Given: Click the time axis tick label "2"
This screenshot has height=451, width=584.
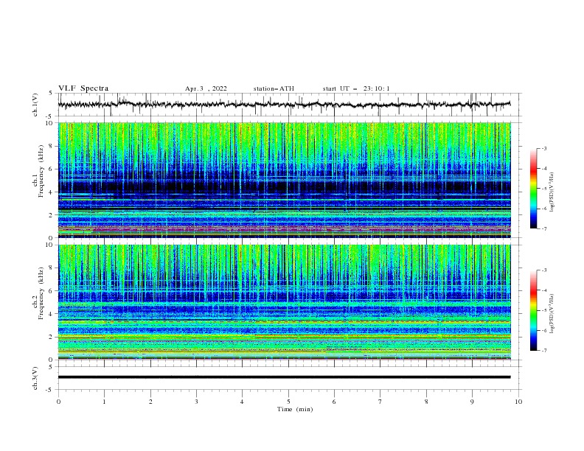Looking at the screenshot, I should (150, 402).
